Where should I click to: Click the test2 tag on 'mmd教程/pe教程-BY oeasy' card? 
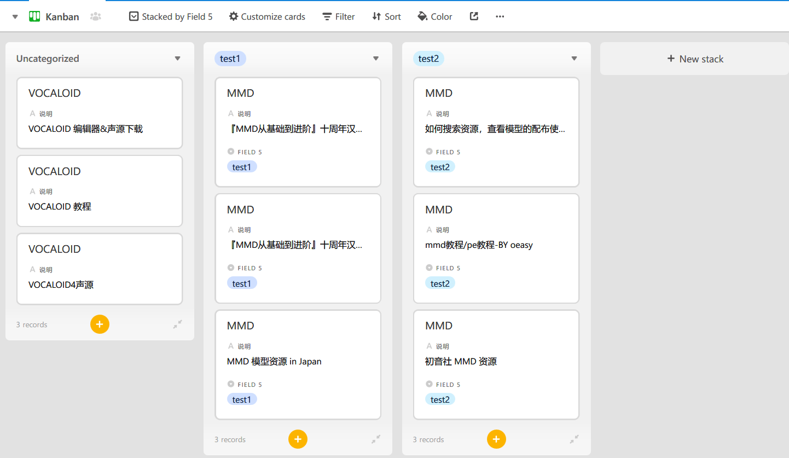[440, 283]
